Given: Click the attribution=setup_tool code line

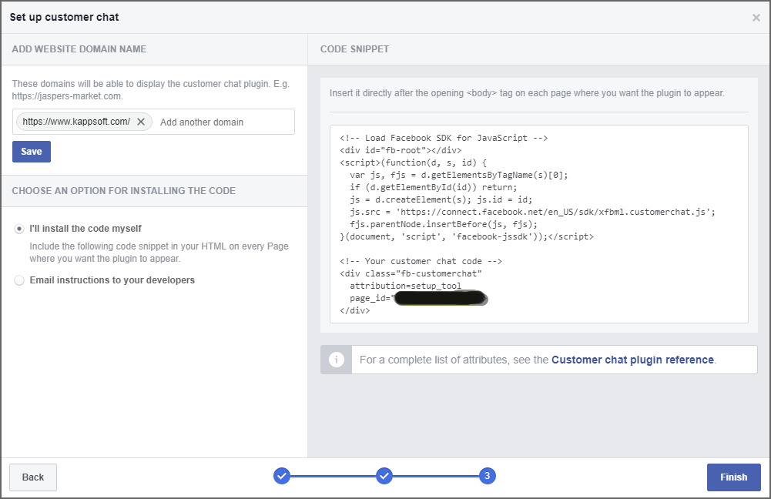Looking at the screenshot, I should click(405, 286).
